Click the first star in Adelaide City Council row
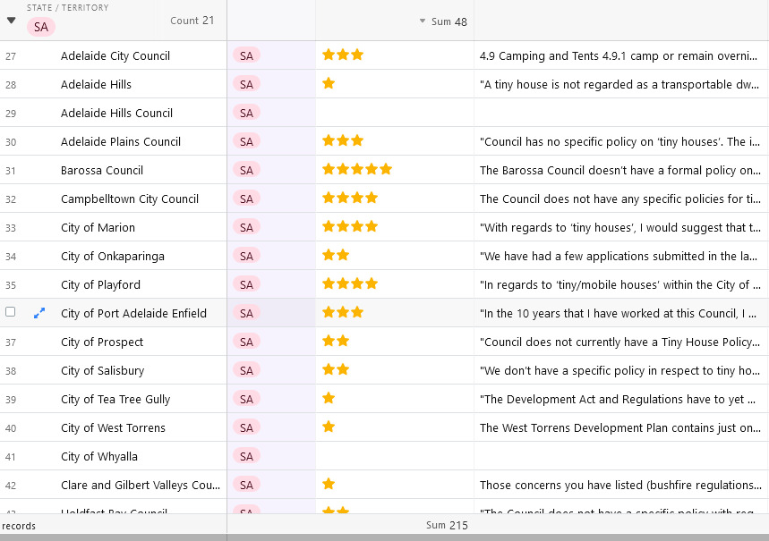This screenshot has width=769, height=541. point(329,55)
